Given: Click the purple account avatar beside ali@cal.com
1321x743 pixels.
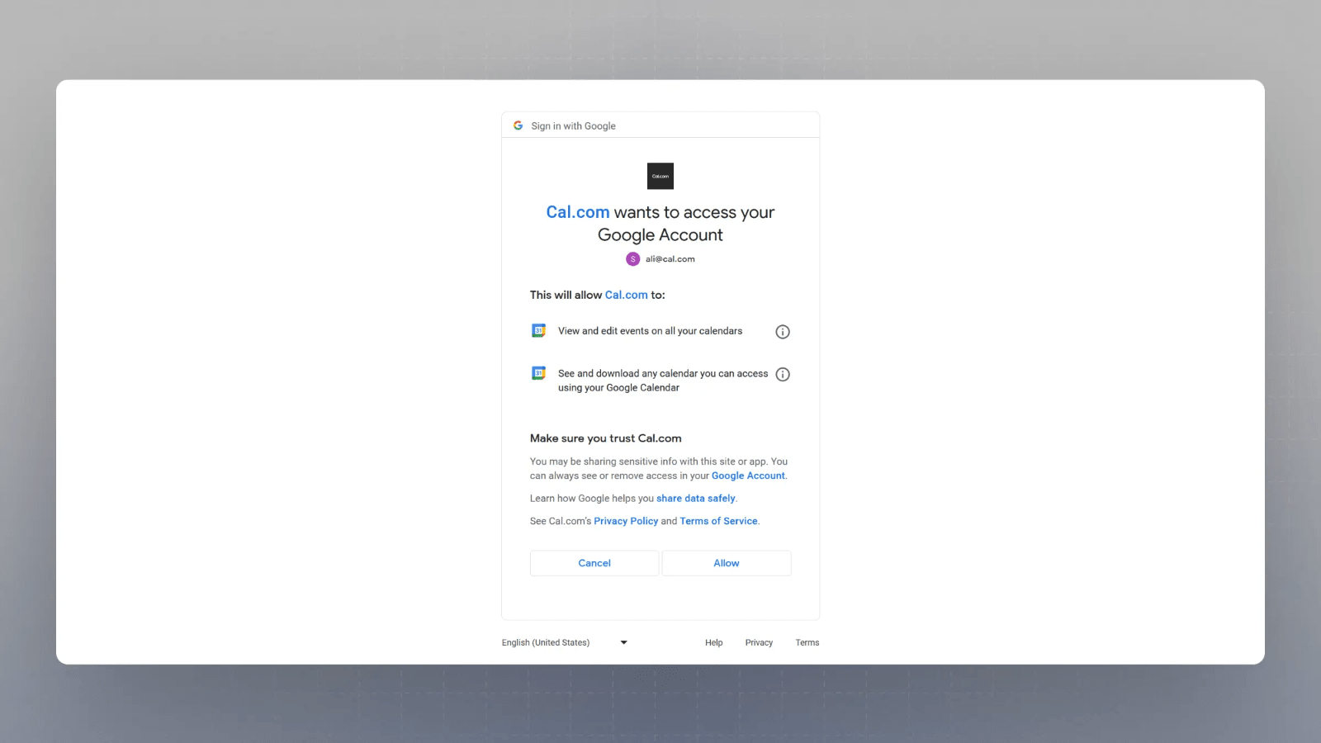Looking at the screenshot, I should (x=633, y=259).
